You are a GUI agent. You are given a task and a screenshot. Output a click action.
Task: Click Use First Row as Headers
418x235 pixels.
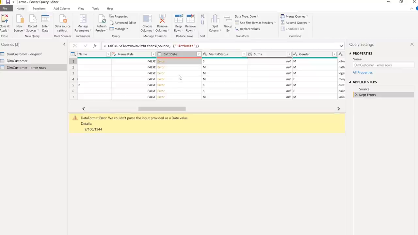tap(255, 23)
